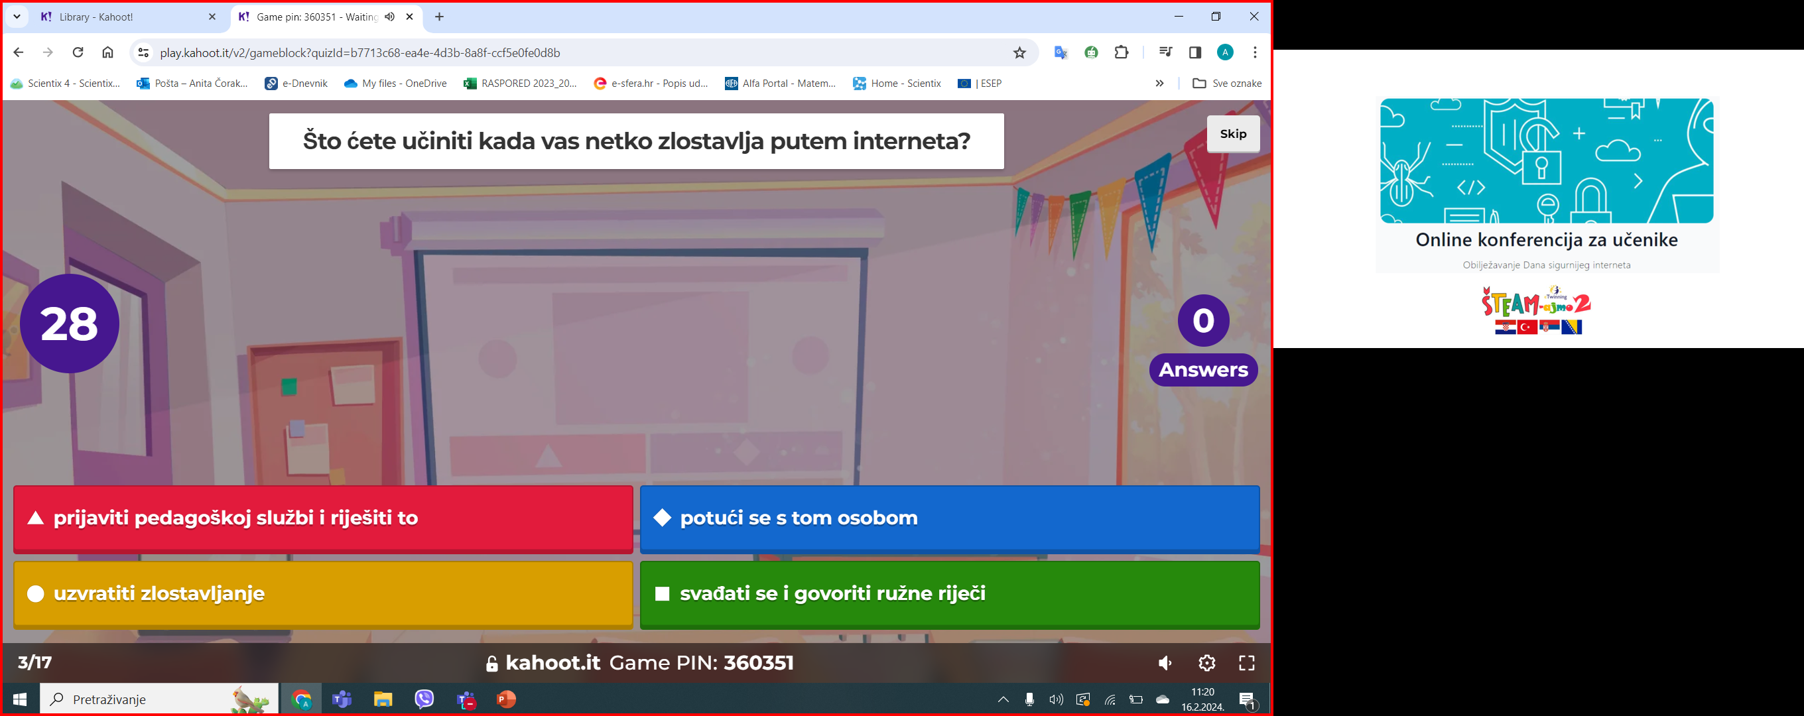Reload the current page
The image size is (1804, 716).
(x=78, y=52)
